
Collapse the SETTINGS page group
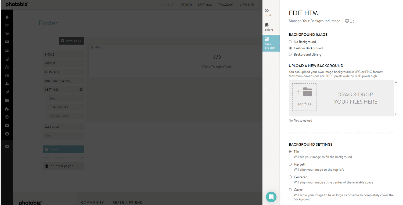(x=81, y=89)
